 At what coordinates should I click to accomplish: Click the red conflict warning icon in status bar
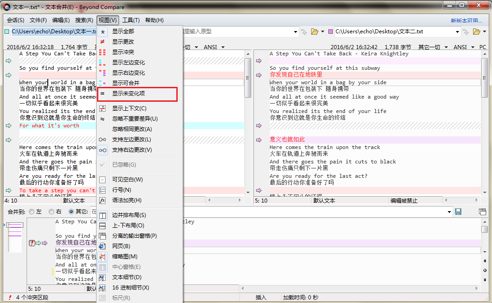[10, 297]
